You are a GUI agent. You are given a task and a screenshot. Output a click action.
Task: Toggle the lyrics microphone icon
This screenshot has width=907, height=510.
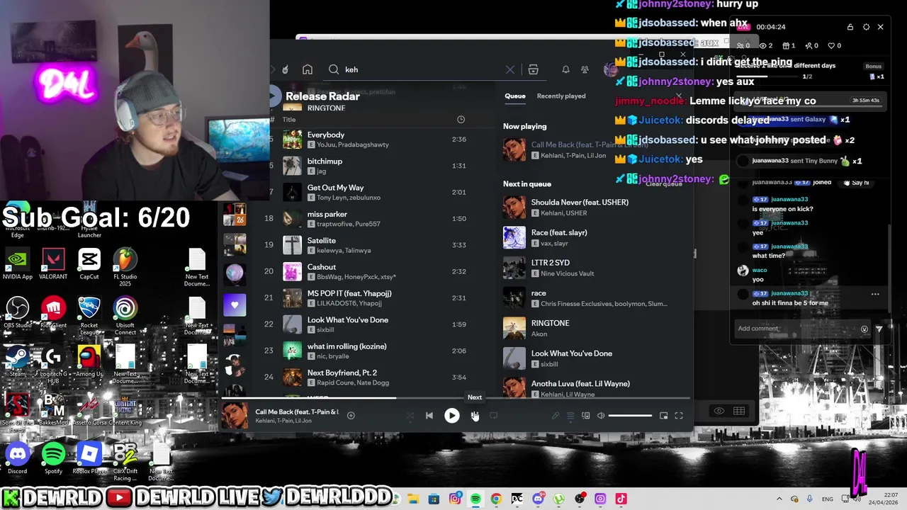tap(556, 416)
